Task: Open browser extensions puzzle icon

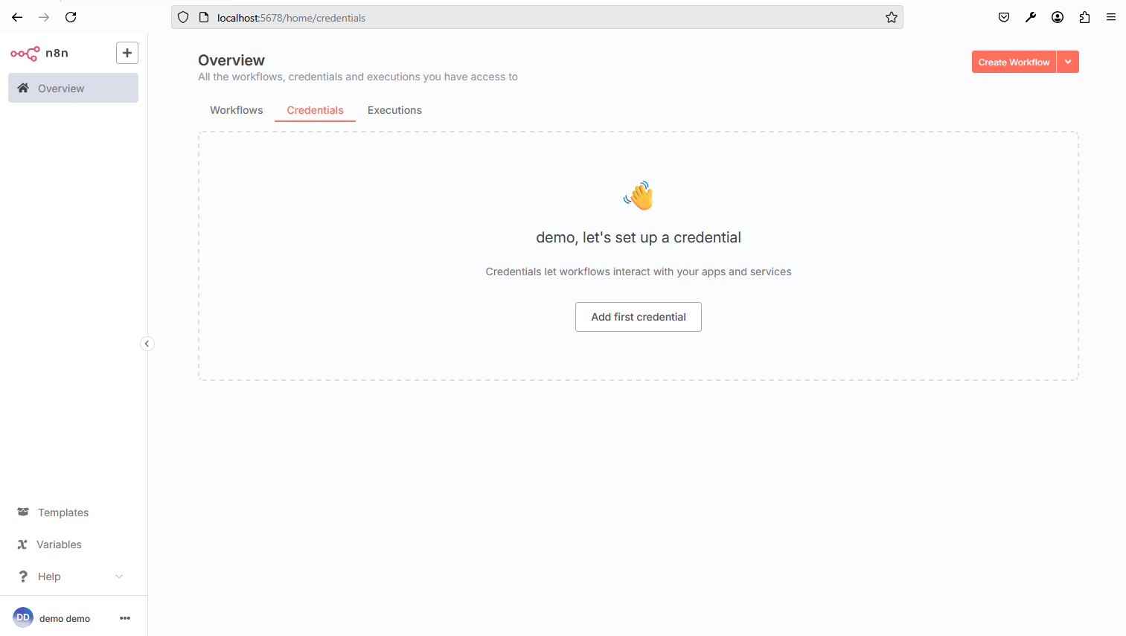Action: (x=1084, y=17)
